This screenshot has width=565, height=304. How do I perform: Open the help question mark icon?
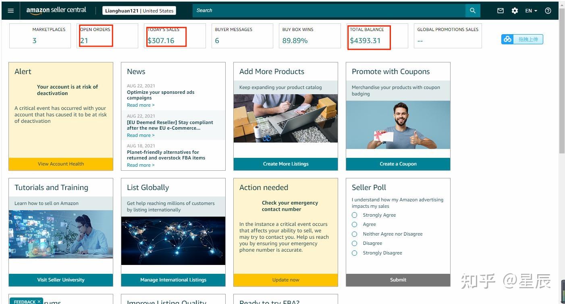pos(548,11)
